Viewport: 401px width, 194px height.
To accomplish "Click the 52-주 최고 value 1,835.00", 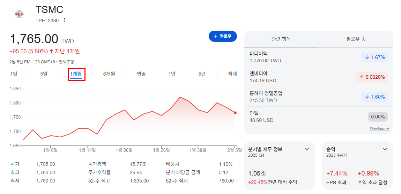I will (139, 181).
